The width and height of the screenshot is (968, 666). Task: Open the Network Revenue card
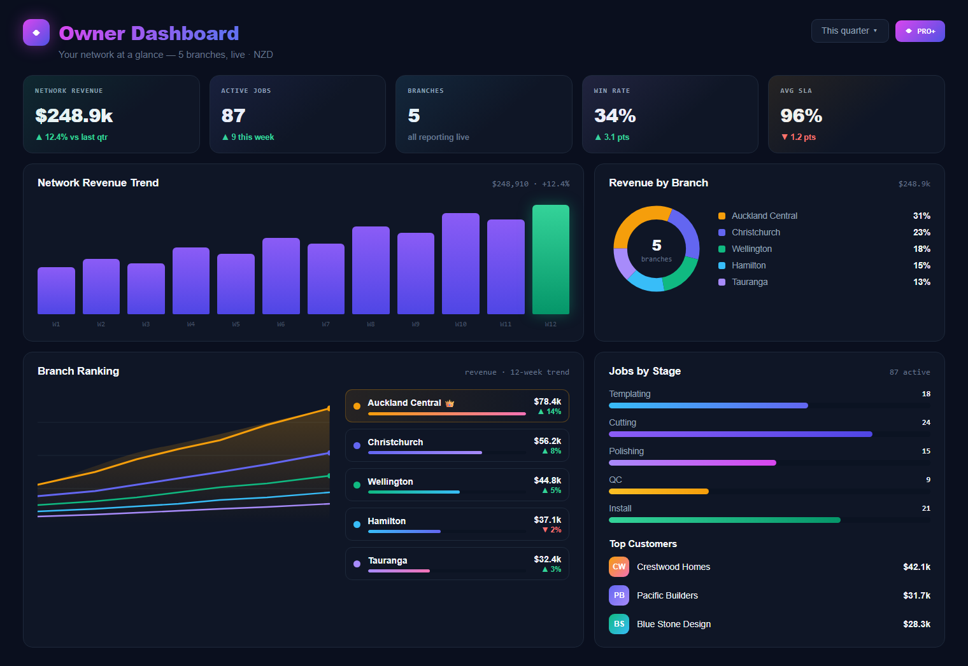pos(111,114)
